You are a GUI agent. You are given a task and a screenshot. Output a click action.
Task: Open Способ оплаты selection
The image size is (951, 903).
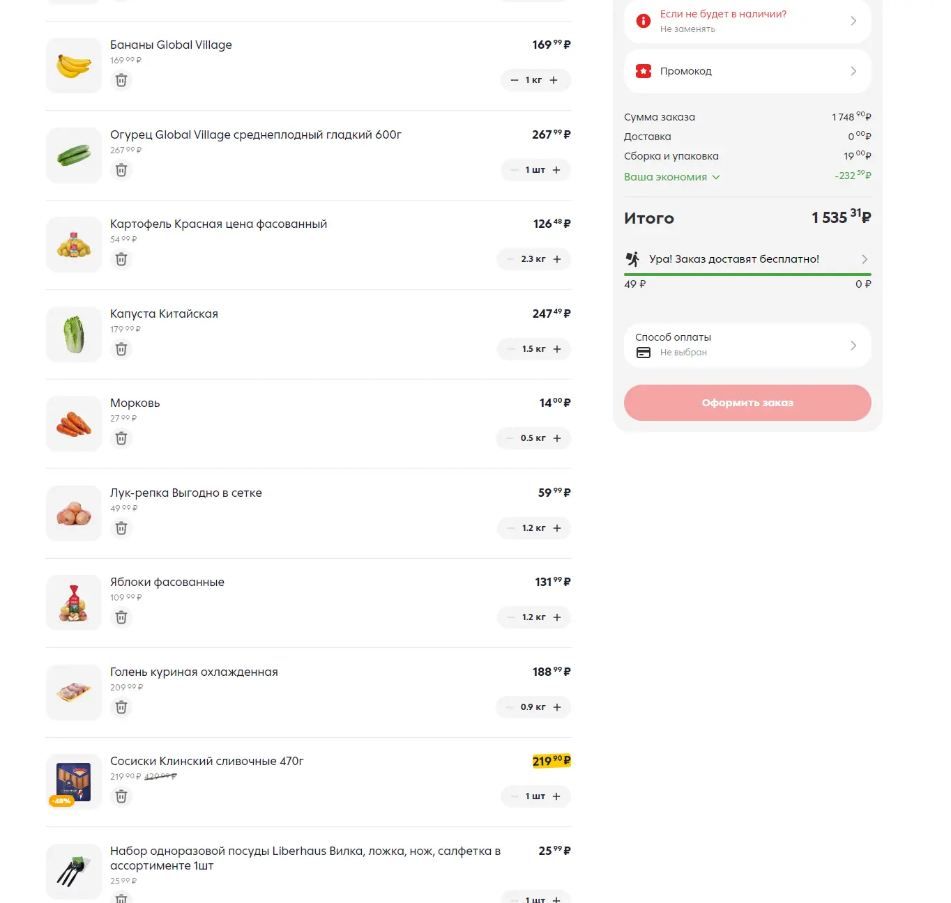coord(747,345)
